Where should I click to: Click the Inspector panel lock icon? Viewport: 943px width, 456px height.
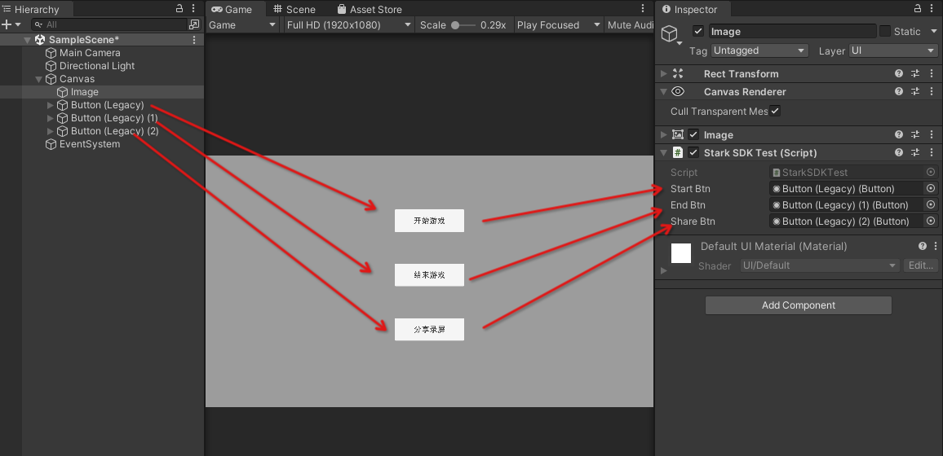click(917, 8)
